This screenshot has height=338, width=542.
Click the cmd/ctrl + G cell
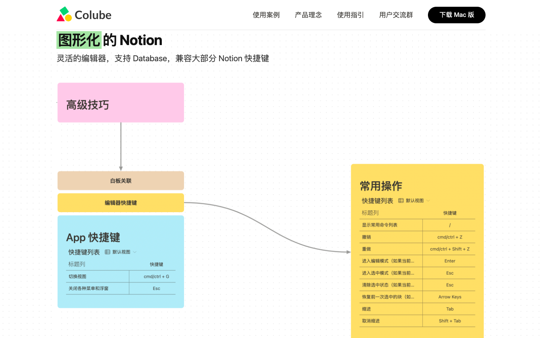[156, 276]
